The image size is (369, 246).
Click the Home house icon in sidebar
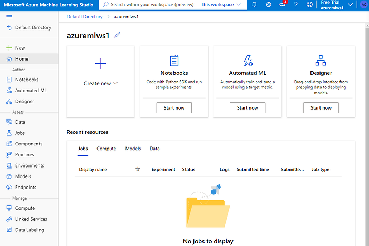(x=9, y=59)
